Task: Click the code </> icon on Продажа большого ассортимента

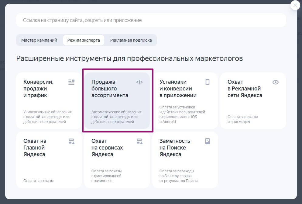Action: tap(139, 82)
